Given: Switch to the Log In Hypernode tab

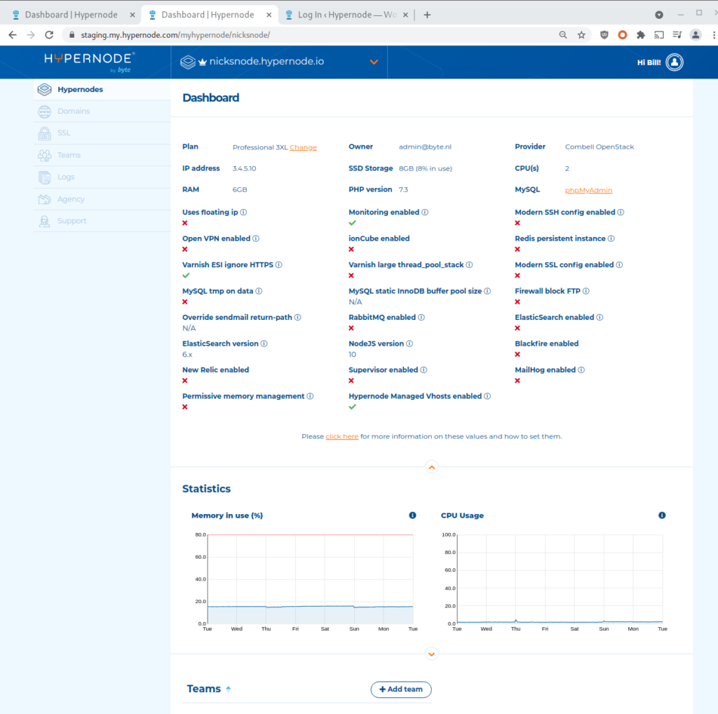Looking at the screenshot, I should (x=347, y=15).
